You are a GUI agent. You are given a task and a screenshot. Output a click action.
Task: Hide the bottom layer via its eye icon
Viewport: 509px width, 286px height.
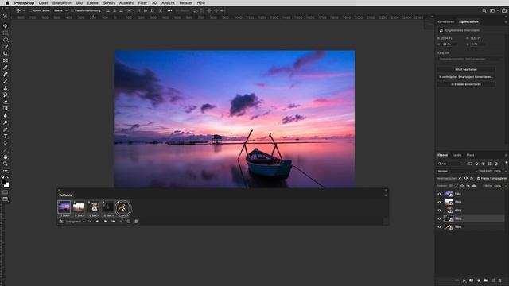[x=440, y=227]
